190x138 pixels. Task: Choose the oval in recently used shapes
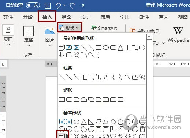106,48
